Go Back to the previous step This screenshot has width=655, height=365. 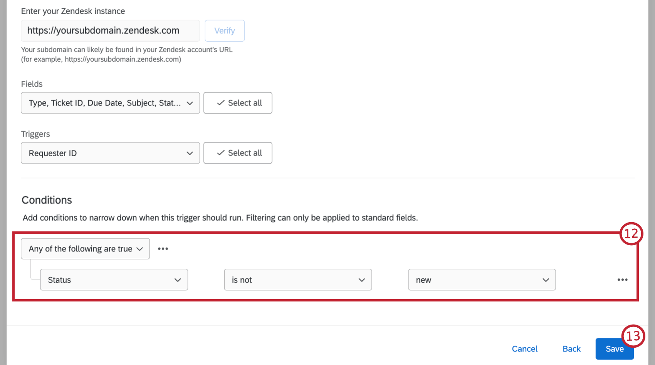pyautogui.click(x=571, y=349)
